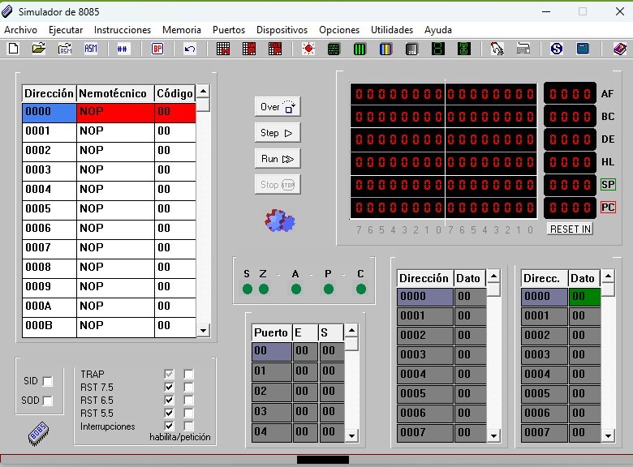Viewport: 633px width, 467px height.
Task: Click the hand pointer toolbar icon
Action: 497,49
